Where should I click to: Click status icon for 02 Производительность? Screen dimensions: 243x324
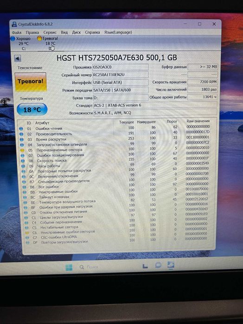point(21,134)
